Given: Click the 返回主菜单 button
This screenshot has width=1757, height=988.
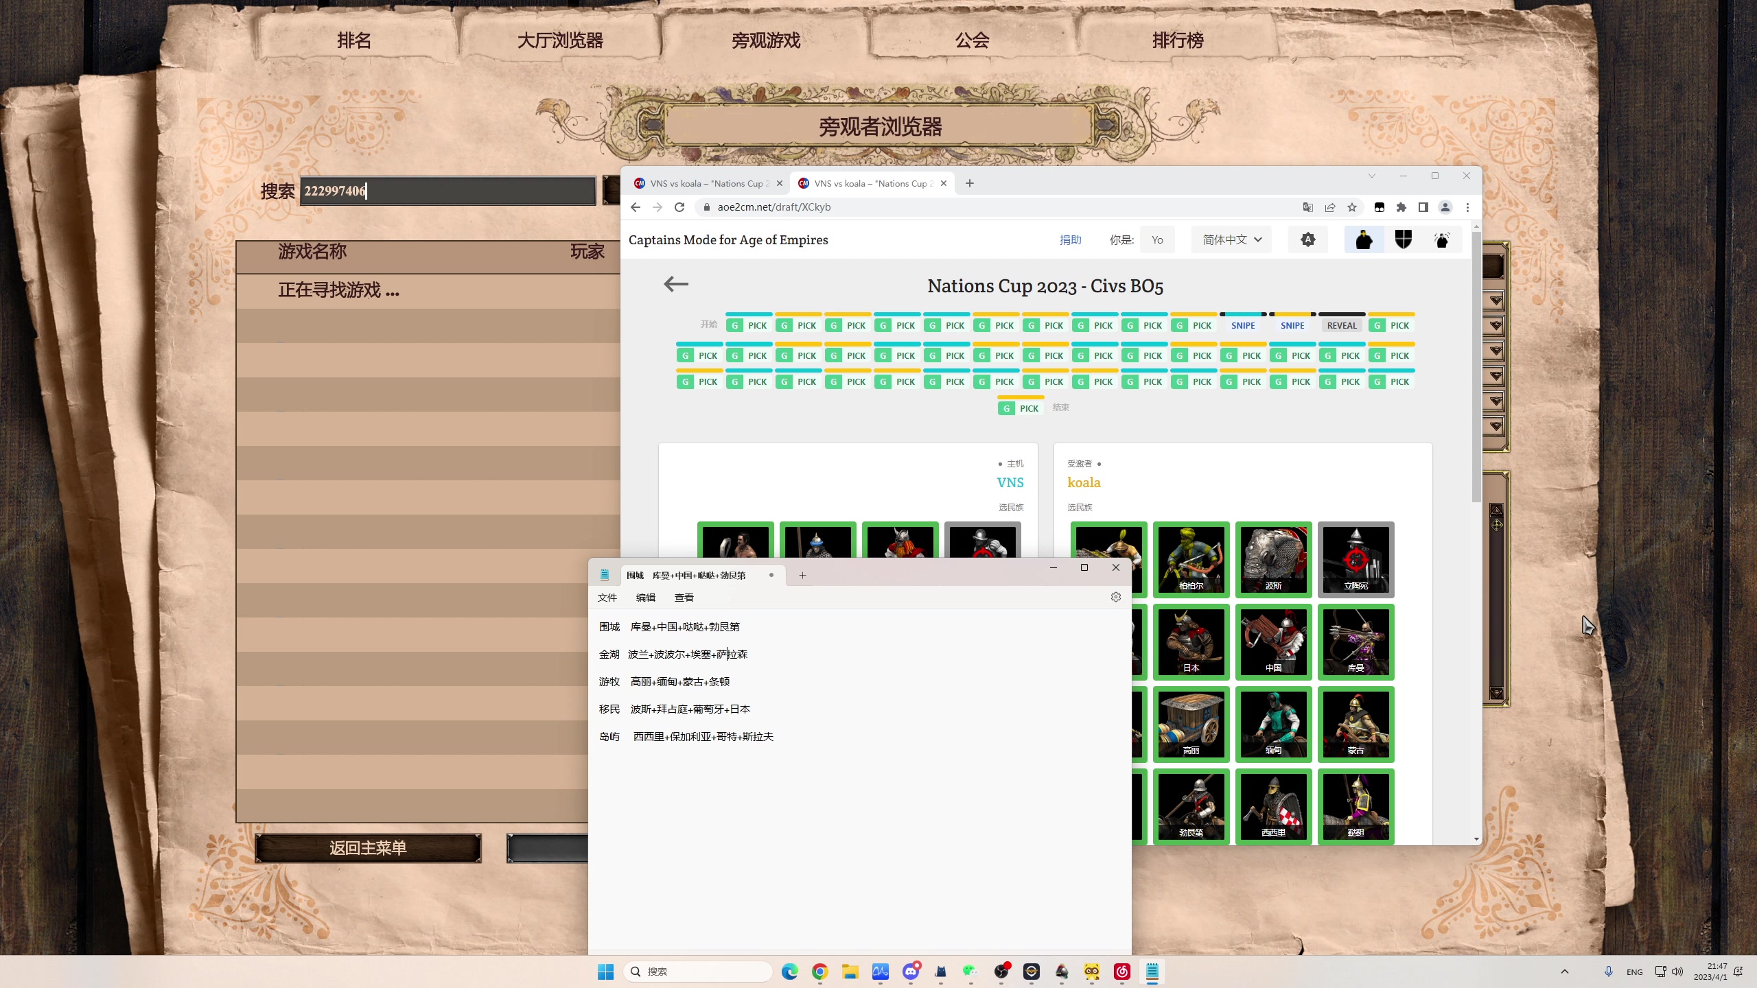Looking at the screenshot, I should (x=368, y=848).
